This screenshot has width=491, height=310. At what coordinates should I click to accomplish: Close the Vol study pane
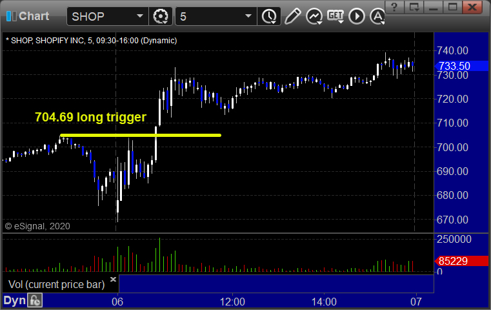[113, 279]
